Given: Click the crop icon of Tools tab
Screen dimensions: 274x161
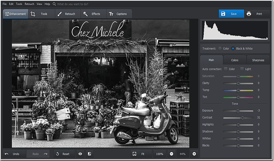Looking at the screenshot, I should click(x=33, y=14).
